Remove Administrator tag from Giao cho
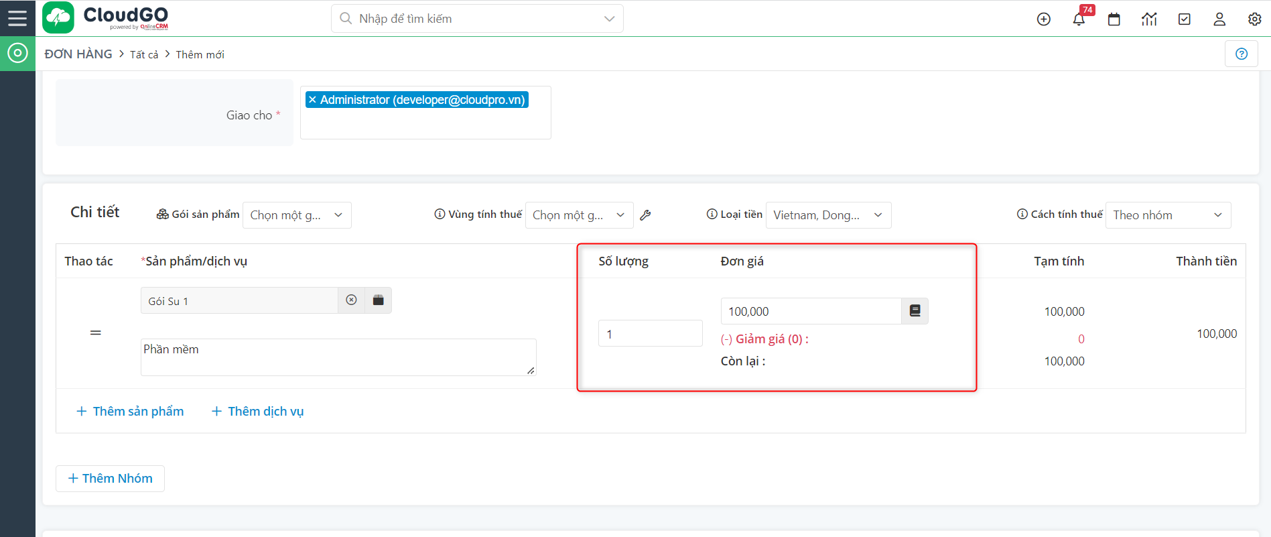The width and height of the screenshot is (1271, 537). [312, 100]
